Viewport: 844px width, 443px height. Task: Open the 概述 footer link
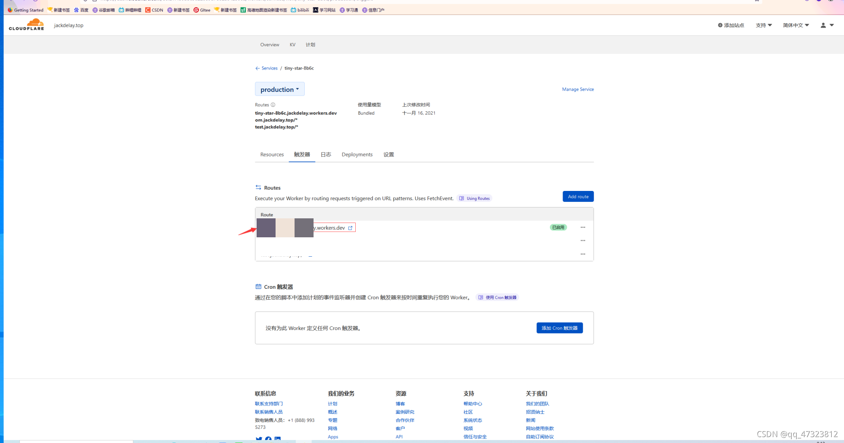[x=333, y=412]
